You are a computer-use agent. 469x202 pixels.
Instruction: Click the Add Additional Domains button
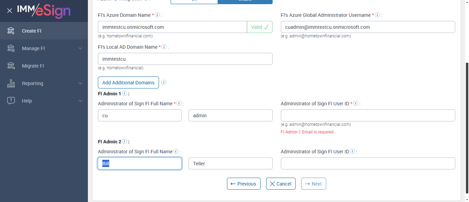pyautogui.click(x=128, y=82)
